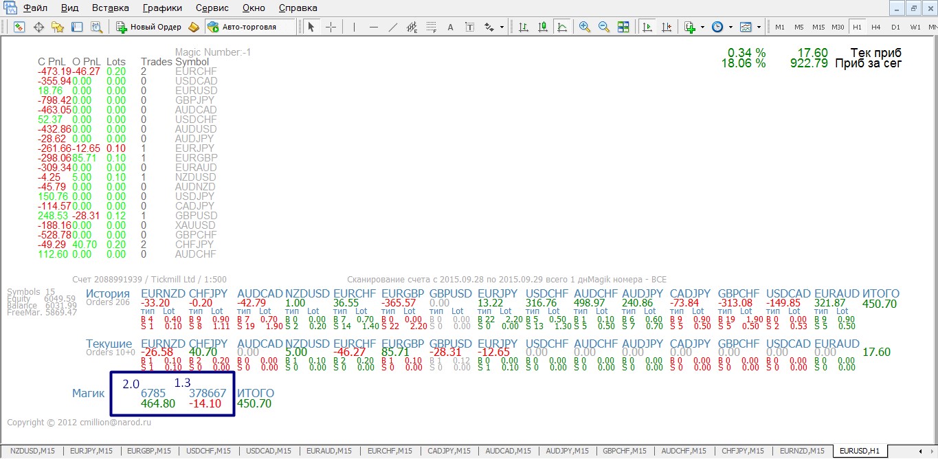This screenshot has height=459, width=938.
Task: Open the Графики menu
Action: [x=163, y=8]
